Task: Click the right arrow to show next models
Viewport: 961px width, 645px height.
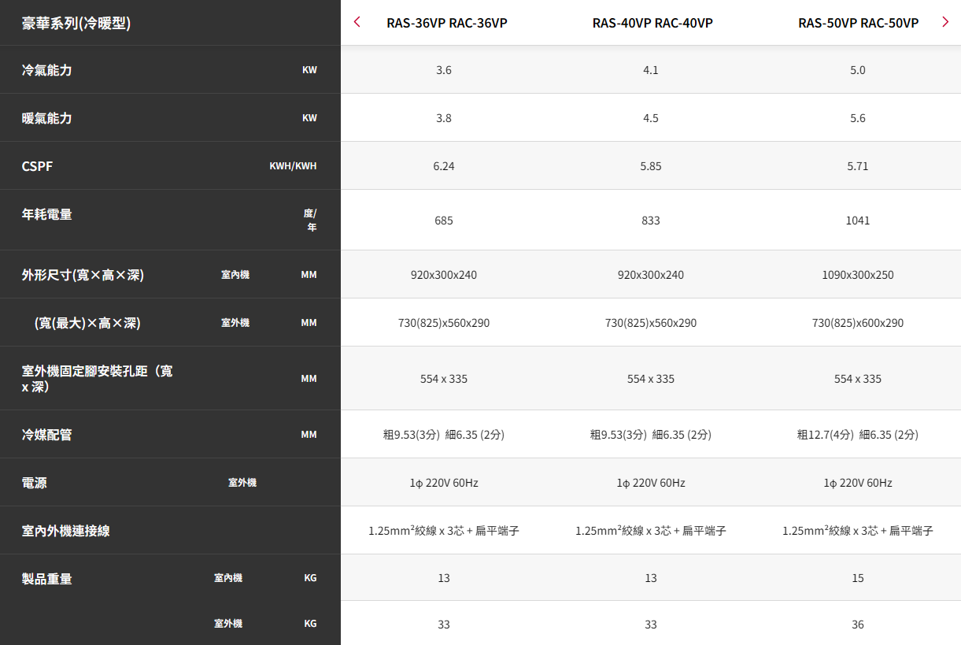Action: (944, 22)
